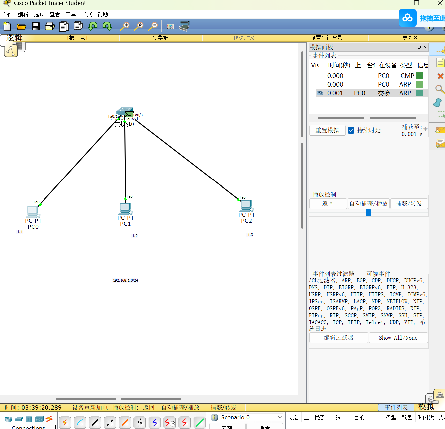The image size is (445, 429).
Task: Click 设备重新加电 in the status bar
Action: click(x=90, y=407)
